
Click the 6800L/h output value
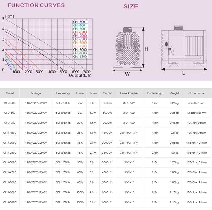coord(107,202)
